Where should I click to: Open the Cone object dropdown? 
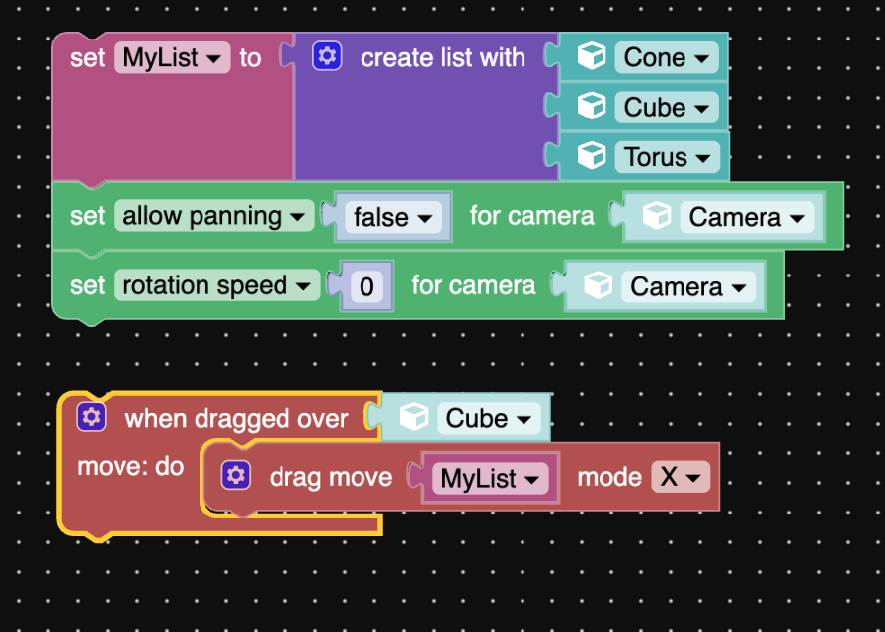(x=667, y=57)
